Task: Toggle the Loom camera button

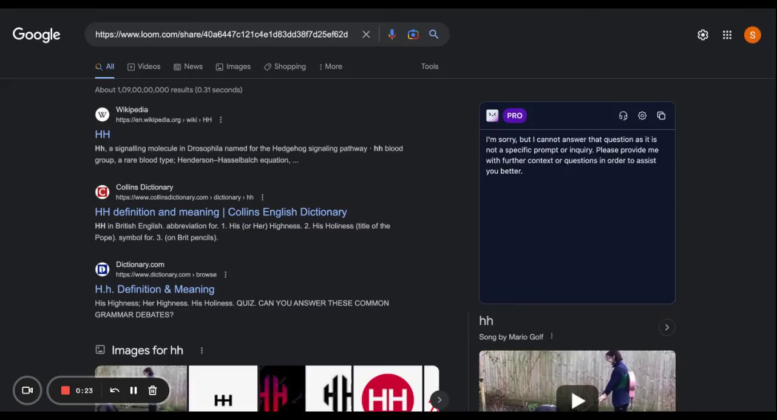Action: [27, 390]
